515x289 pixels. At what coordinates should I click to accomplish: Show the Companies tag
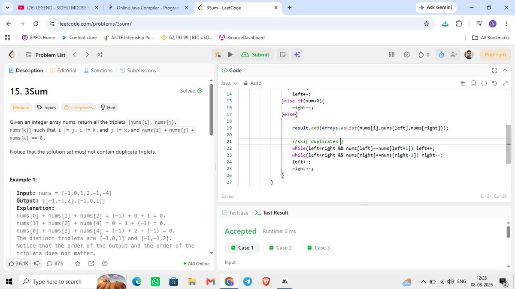pos(78,107)
